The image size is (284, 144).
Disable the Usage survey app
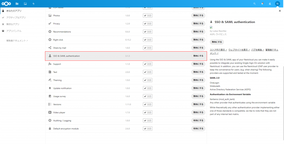[x=198, y=96]
